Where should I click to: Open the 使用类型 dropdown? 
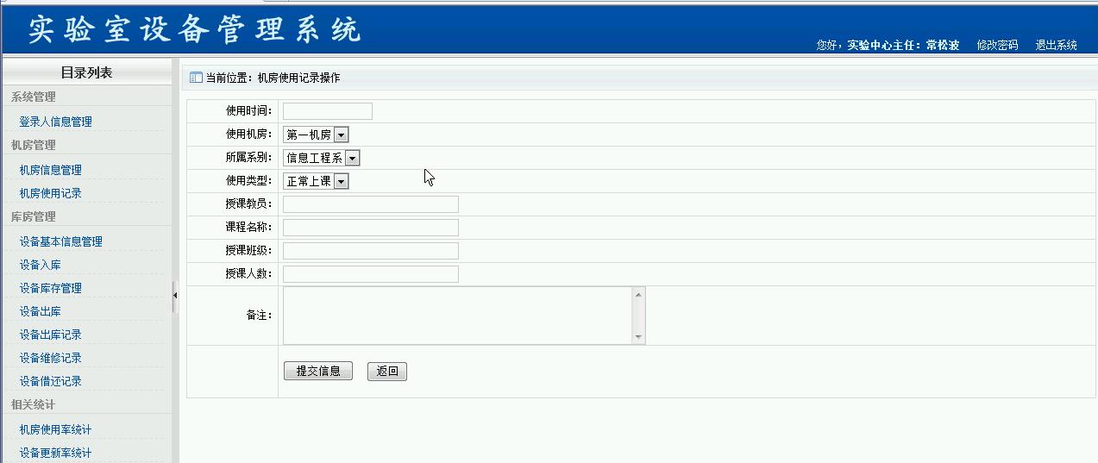[342, 182]
